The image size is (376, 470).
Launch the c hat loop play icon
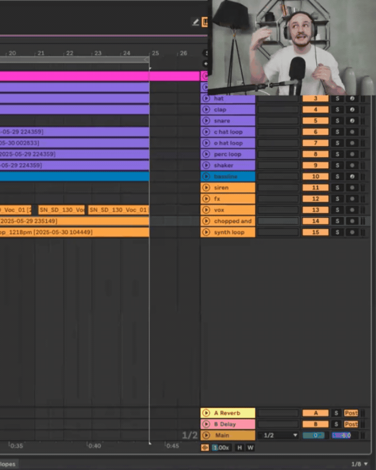pyautogui.click(x=206, y=132)
